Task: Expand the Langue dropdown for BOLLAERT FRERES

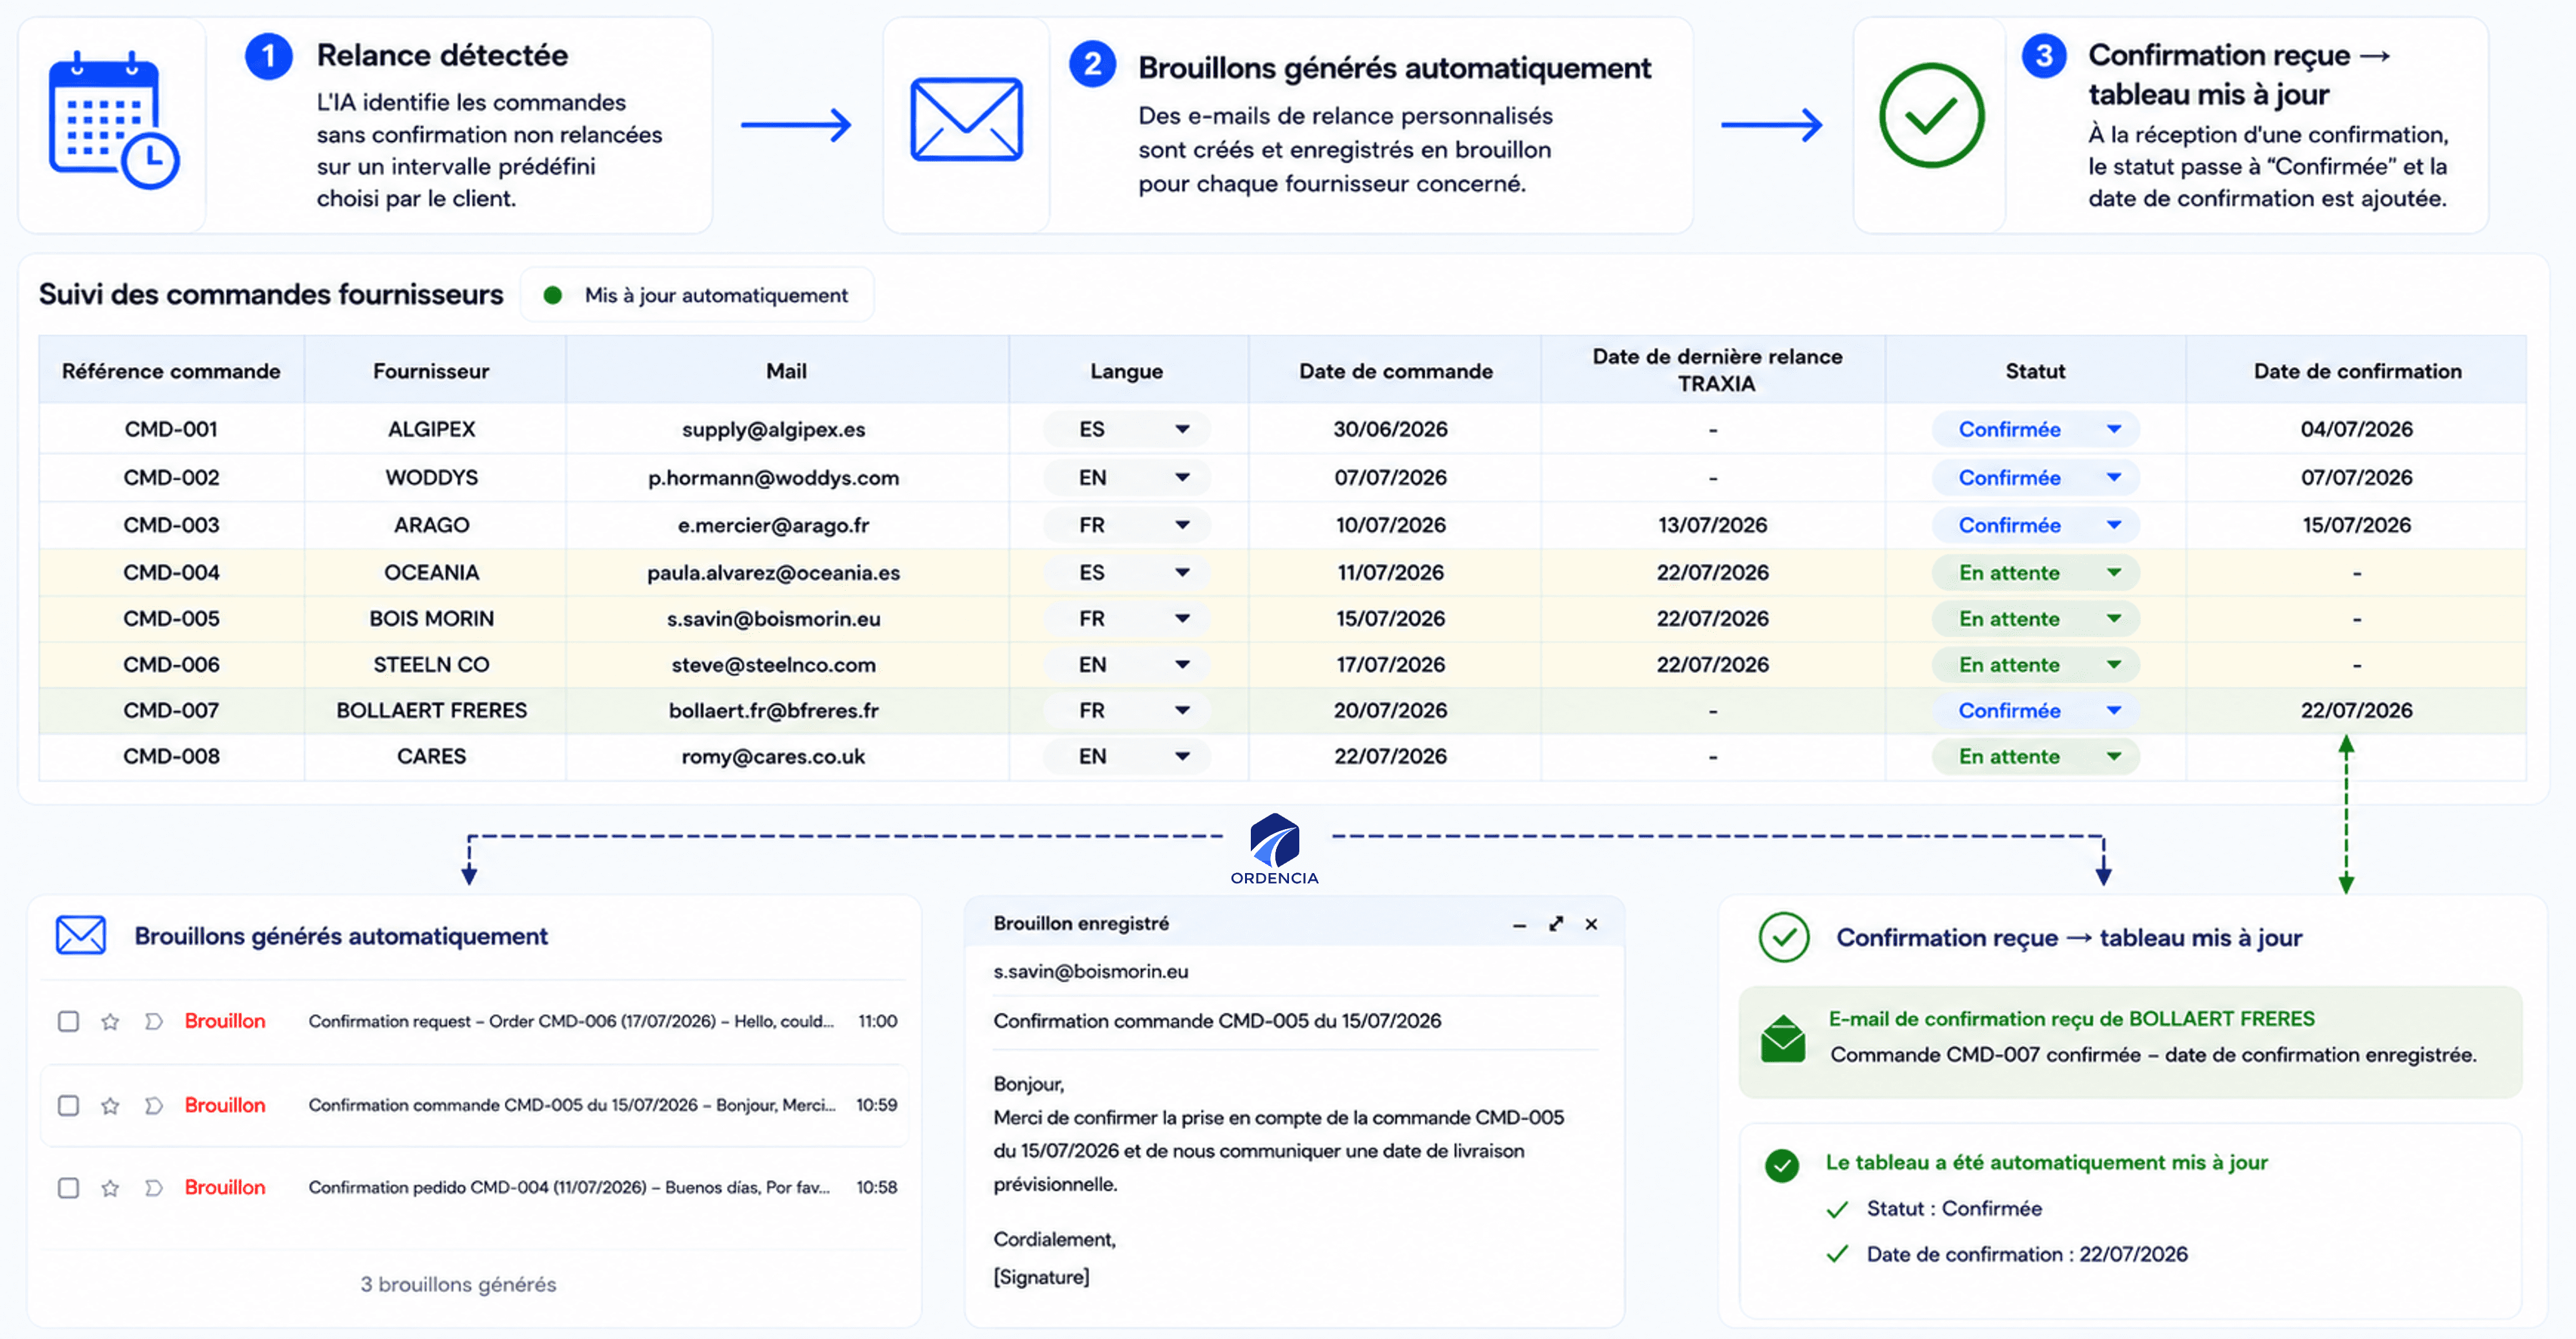Action: 1127,711
